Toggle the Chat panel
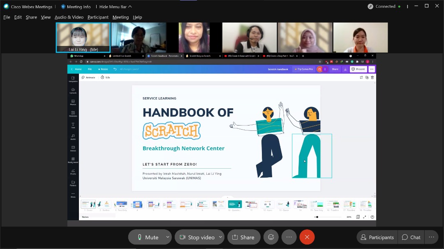444x249 pixels. pos(411,237)
